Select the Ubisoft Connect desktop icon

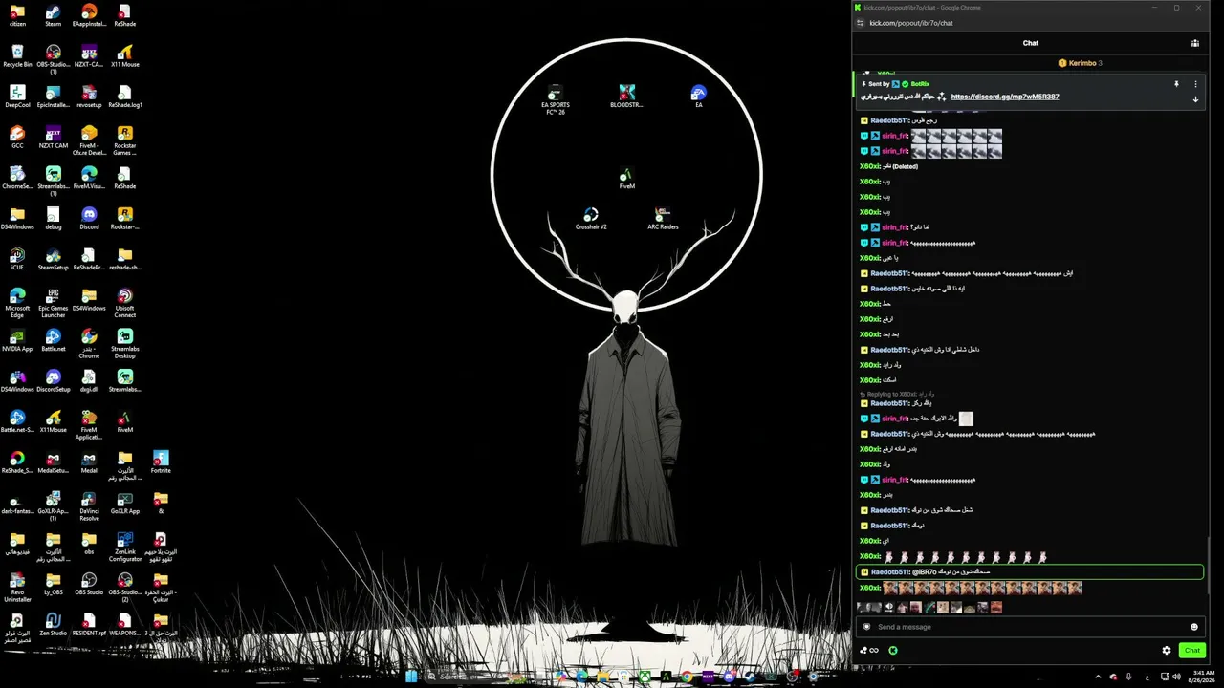[x=124, y=303]
